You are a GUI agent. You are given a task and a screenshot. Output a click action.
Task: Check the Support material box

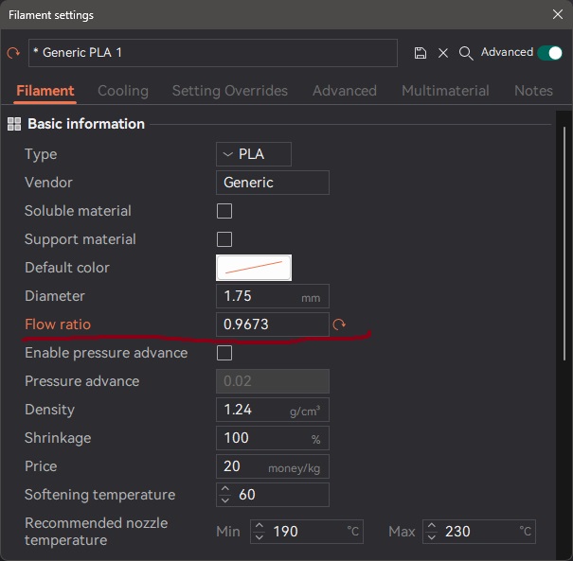pos(224,239)
